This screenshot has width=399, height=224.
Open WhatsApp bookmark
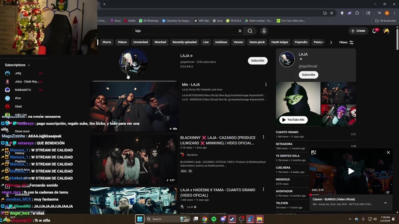(149, 21)
